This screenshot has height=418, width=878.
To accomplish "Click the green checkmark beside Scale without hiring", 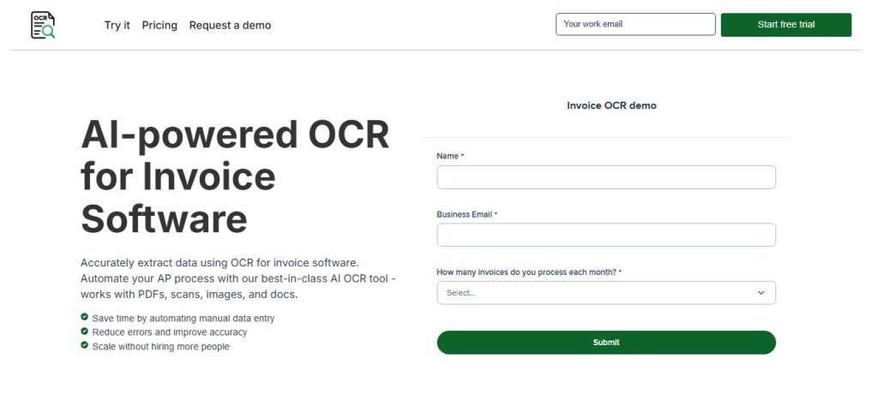I will click(85, 345).
